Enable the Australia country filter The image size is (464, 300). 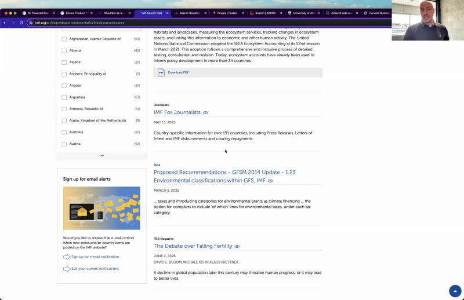point(64,132)
